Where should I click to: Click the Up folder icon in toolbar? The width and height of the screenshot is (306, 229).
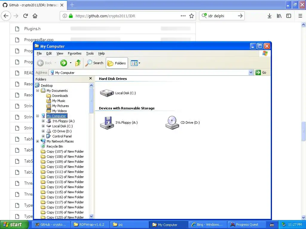click(78, 63)
